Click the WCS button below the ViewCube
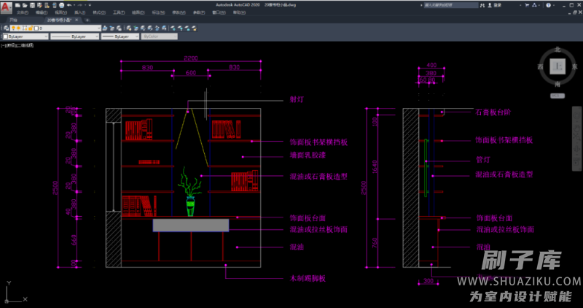 click(556, 95)
